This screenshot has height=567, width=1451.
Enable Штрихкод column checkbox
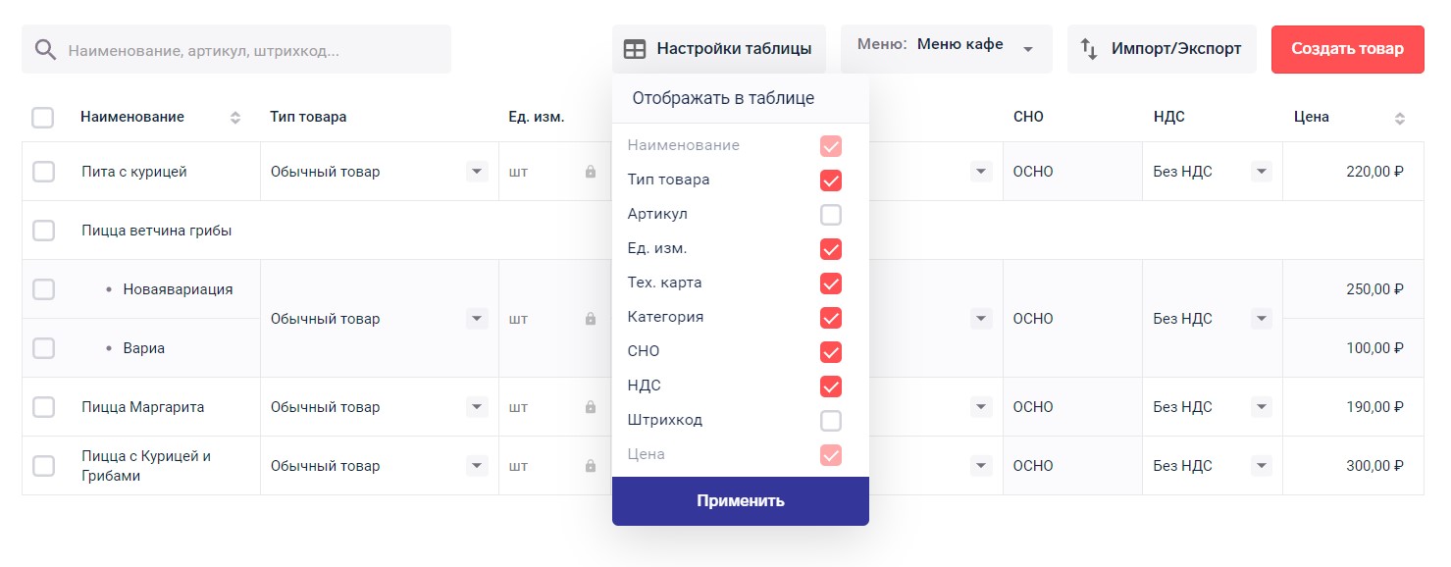[x=831, y=421]
